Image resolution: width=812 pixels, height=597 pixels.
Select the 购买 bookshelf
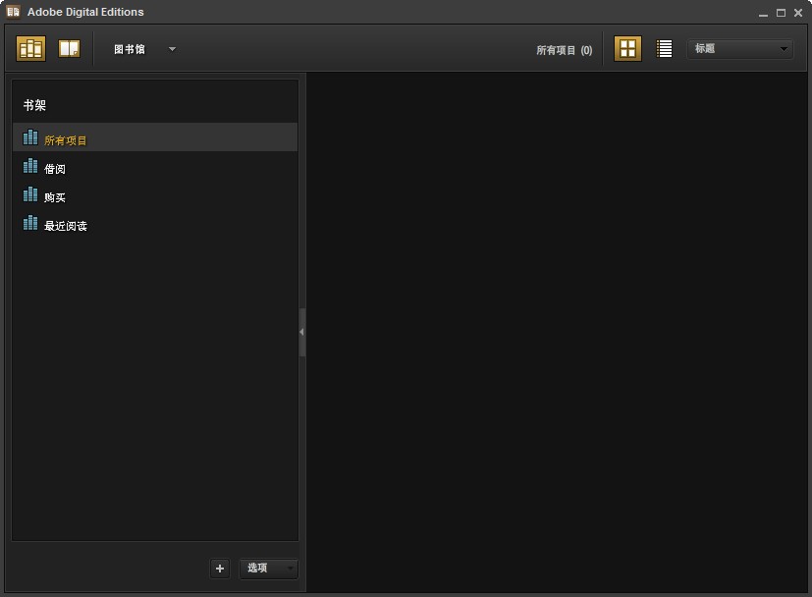(x=155, y=194)
